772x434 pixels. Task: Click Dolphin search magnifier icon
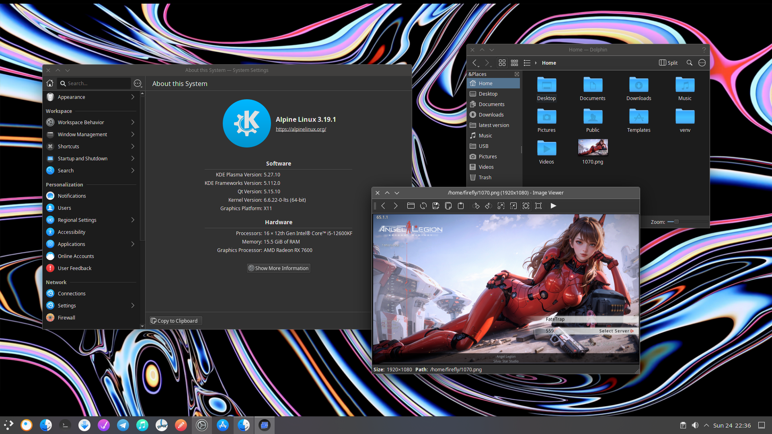coord(689,63)
